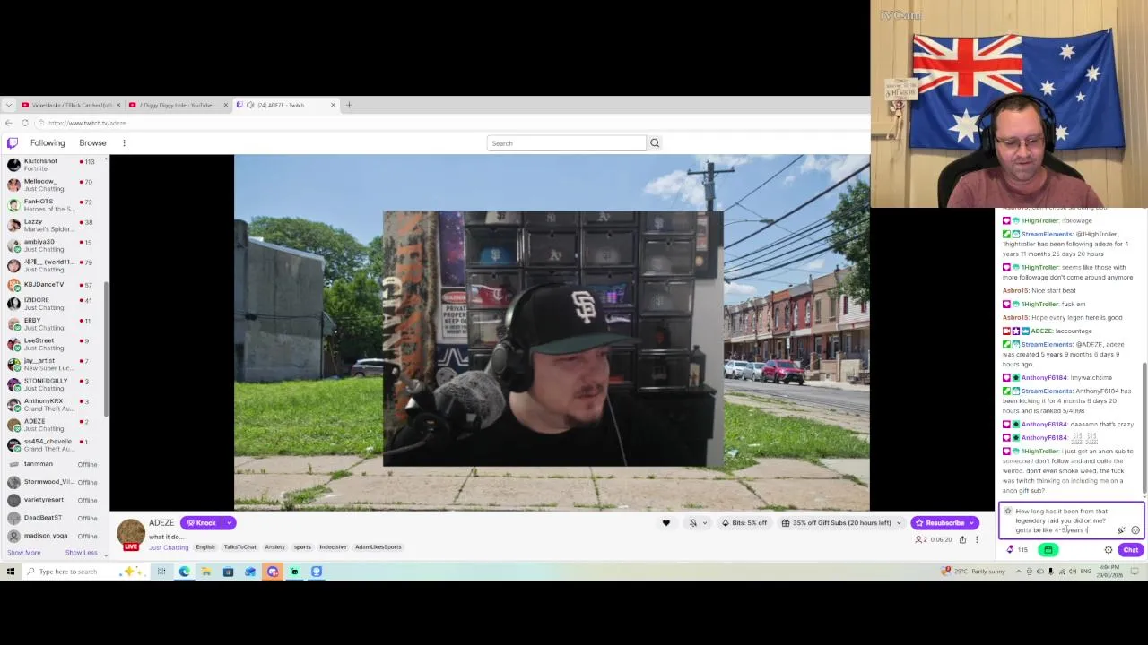Open KBJDanceTV channel in sidebar
Viewport: 1148px width, 645px height.
(53, 285)
